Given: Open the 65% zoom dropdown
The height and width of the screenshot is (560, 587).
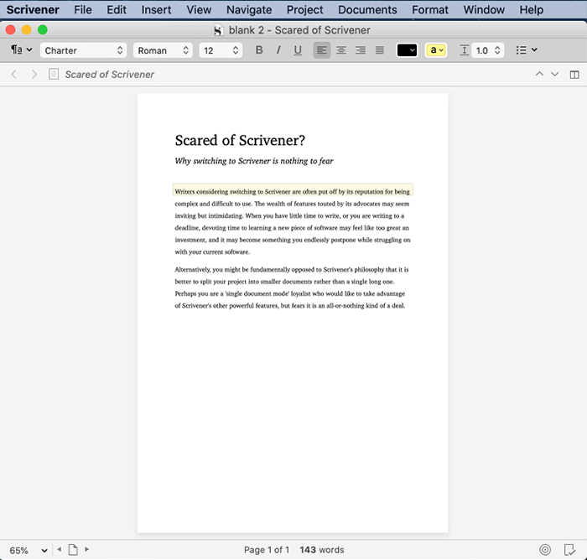Looking at the screenshot, I should (x=28, y=550).
